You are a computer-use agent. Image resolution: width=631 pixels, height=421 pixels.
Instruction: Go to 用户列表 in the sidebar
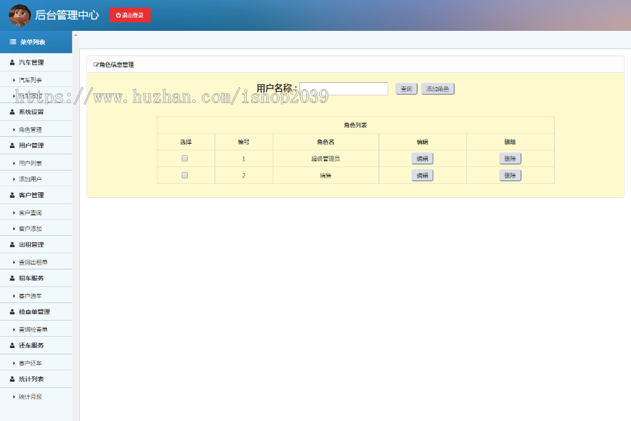pyautogui.click(x=30, y=163)
